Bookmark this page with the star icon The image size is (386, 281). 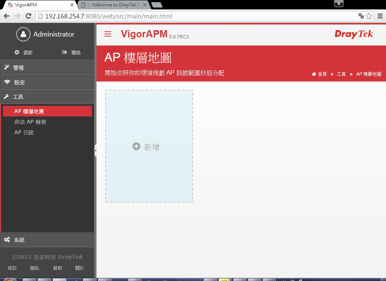coord(369,16)
